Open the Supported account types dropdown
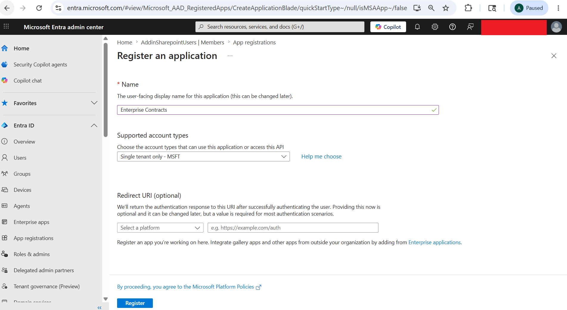This screenshot has width=567, height=310. [204, 157]
